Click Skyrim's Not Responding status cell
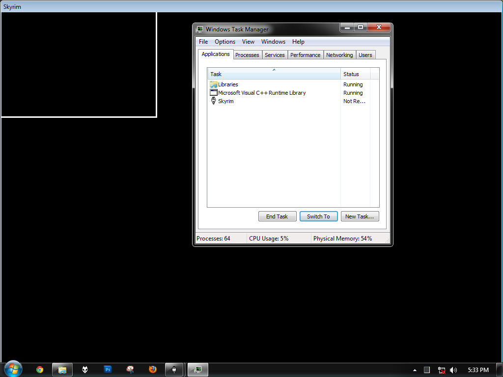 354,101
